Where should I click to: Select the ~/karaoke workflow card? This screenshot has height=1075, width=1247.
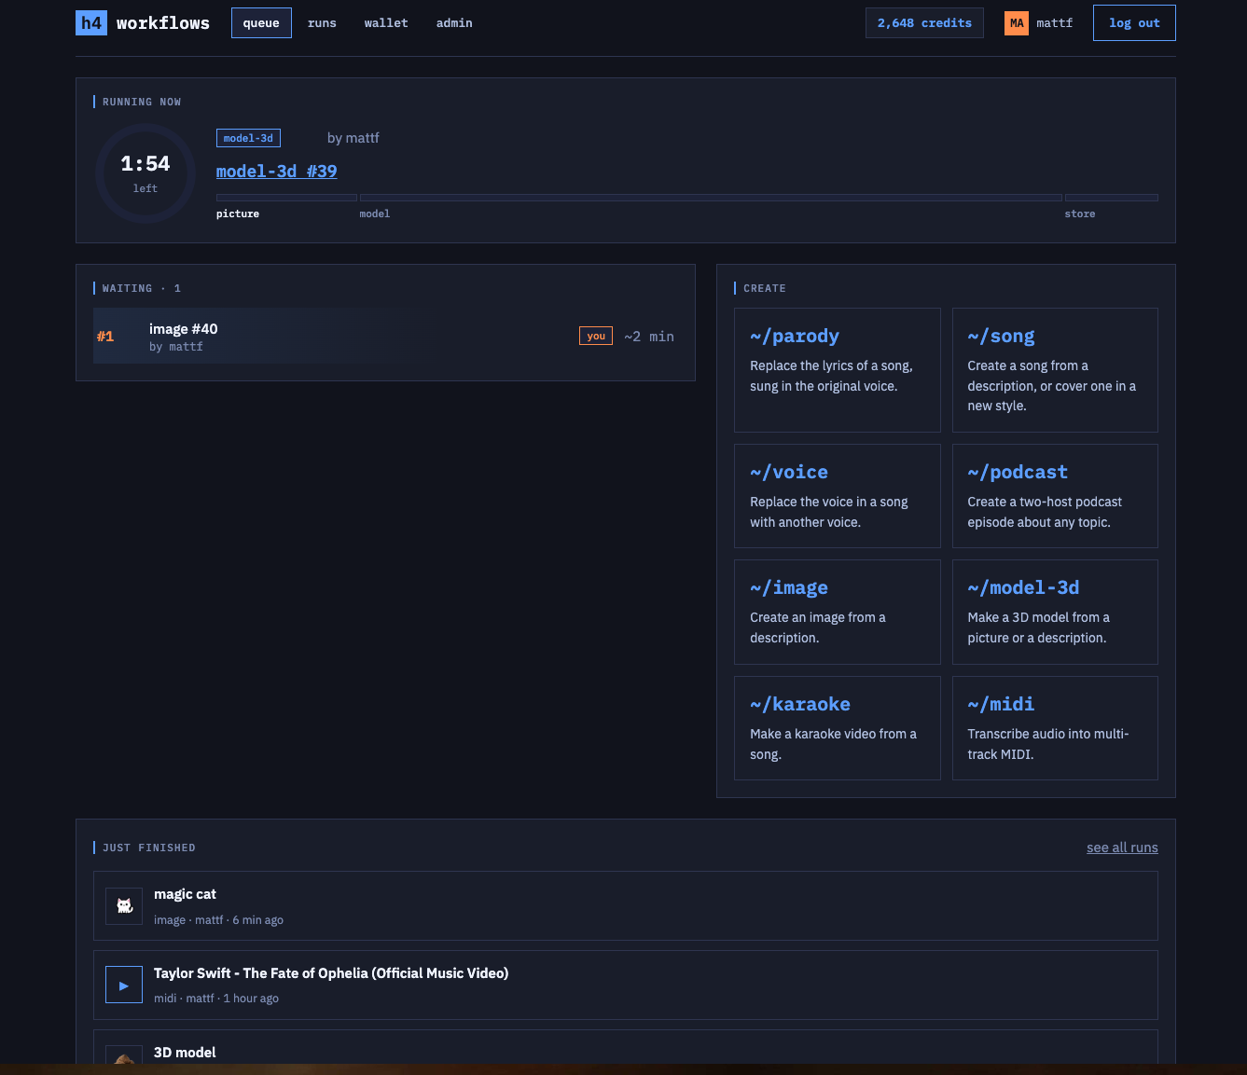pos(838,728)
